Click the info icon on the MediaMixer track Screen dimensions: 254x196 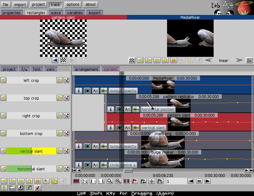click(x=79, y=91)
